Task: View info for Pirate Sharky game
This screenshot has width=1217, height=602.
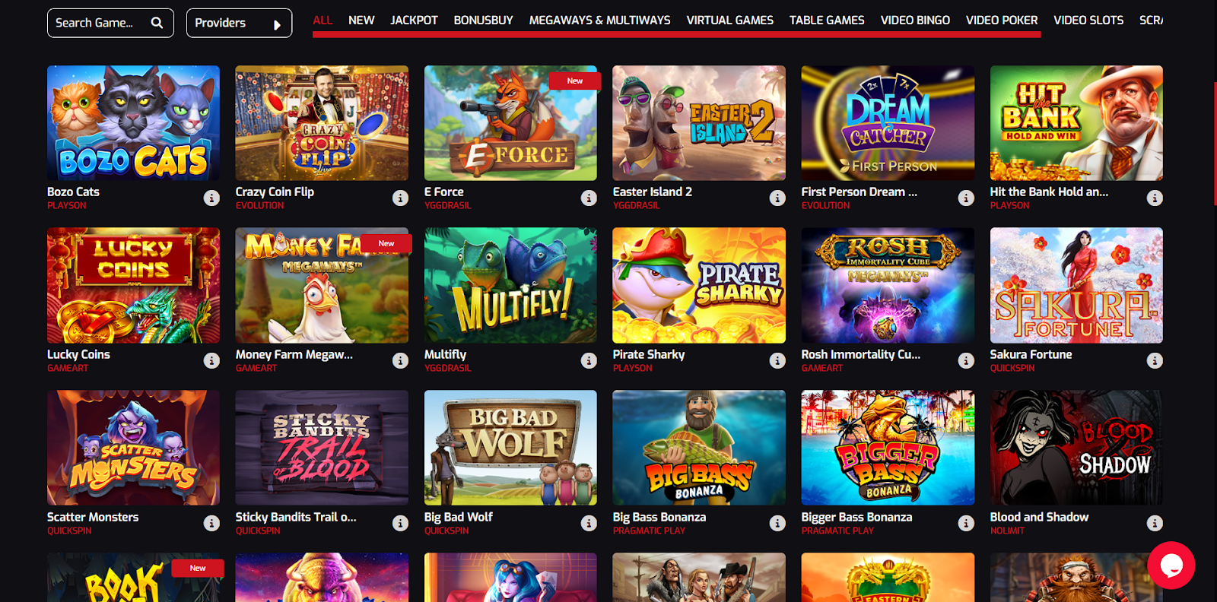Action: coord(777,360)
